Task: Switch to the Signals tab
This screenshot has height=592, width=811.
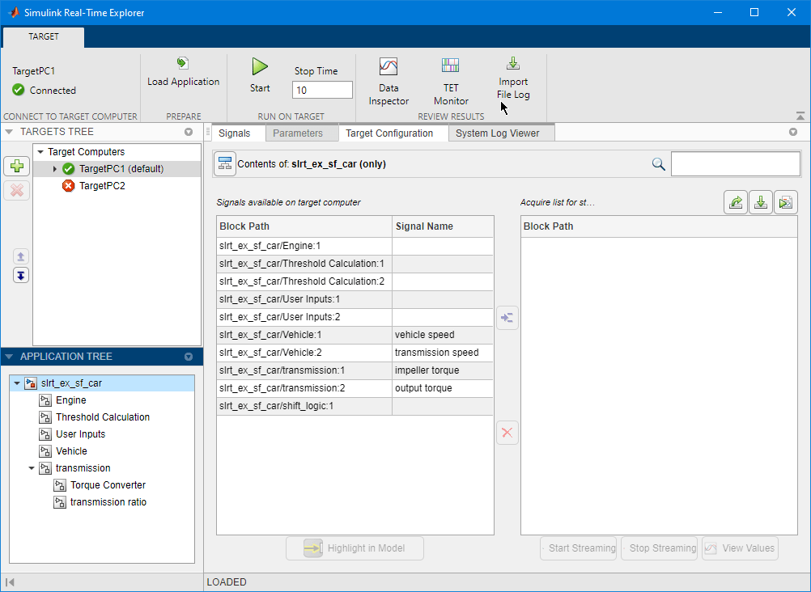Action: click(x=235, y=133)
